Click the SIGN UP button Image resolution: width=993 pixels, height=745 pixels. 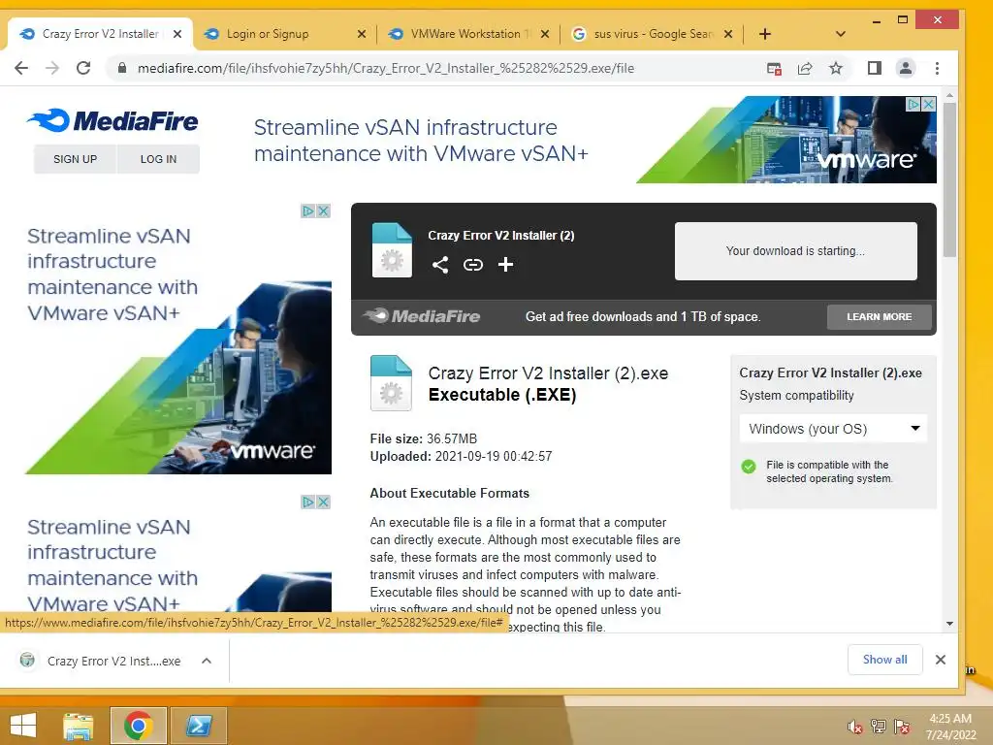coord(76,159)
